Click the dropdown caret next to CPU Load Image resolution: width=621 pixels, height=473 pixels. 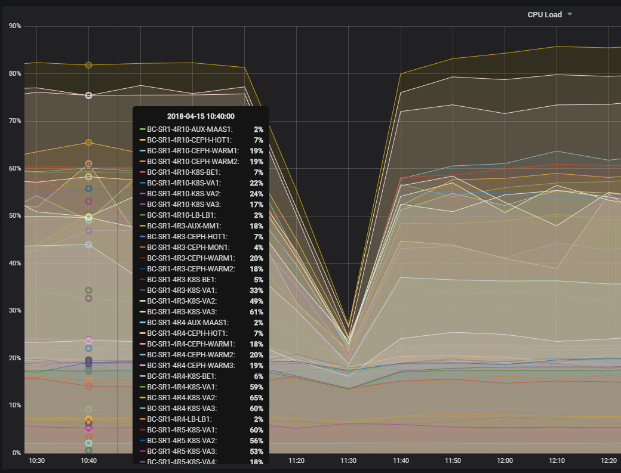tap(570, 14)
